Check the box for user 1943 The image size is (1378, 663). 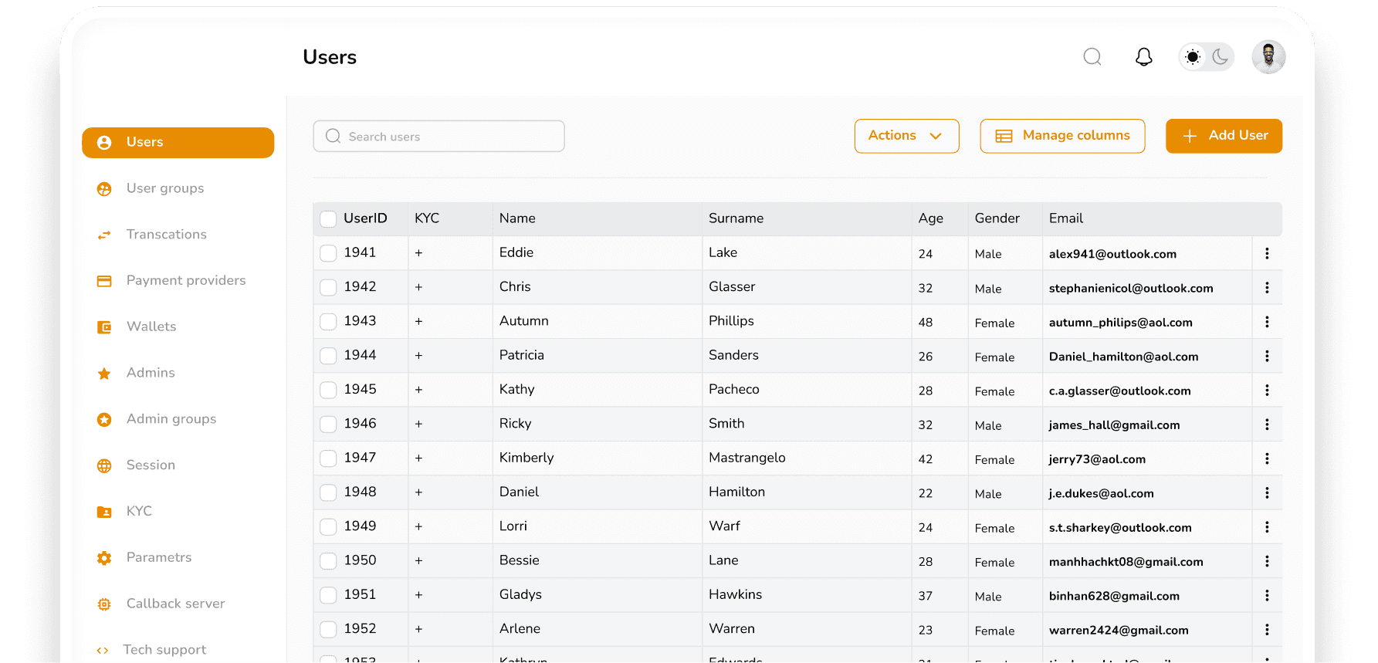tap(328, 321)
